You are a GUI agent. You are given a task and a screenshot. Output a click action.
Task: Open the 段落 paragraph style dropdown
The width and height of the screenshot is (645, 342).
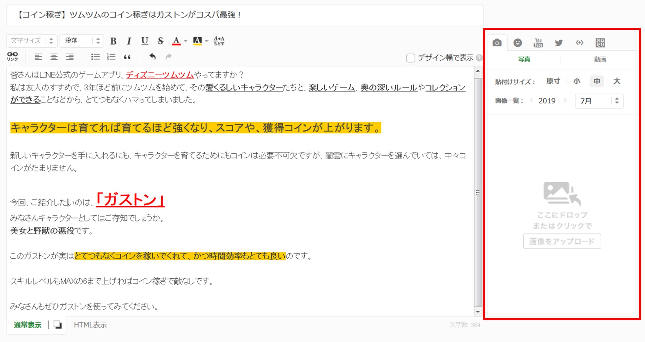(82, 41)
